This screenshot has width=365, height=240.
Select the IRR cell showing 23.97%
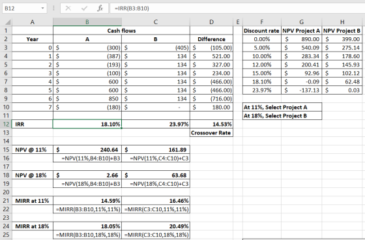point(156,124)
